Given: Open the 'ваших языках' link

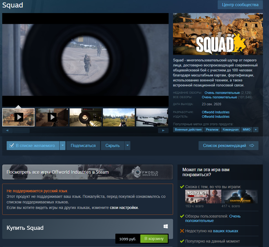Looking at the screenshot, I should 225,231.
